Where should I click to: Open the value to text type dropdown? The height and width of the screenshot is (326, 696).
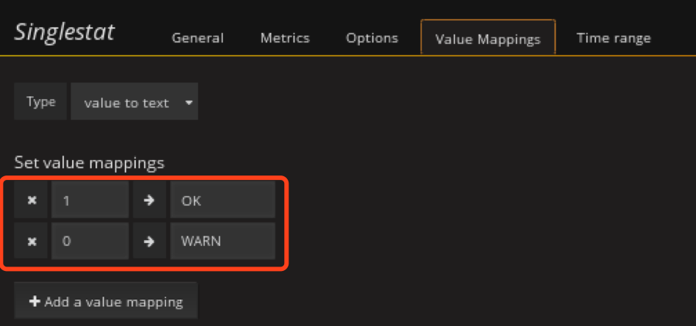point(134,103)
